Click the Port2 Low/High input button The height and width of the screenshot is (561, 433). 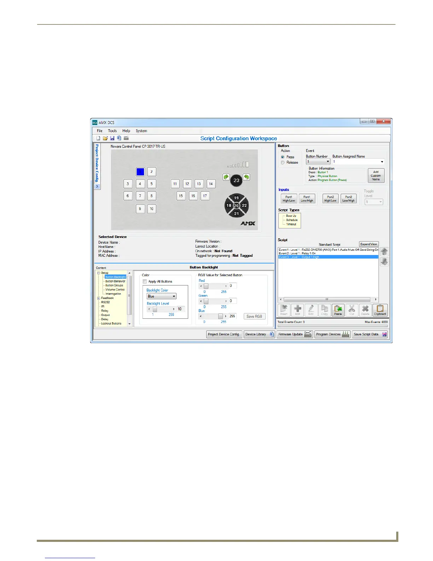point(348,199)
